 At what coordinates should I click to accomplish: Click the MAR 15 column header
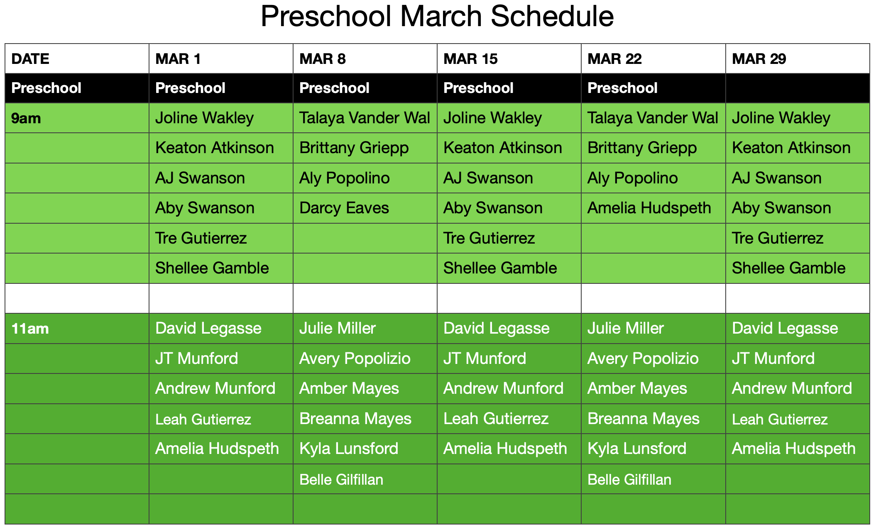tap(470, 59)
